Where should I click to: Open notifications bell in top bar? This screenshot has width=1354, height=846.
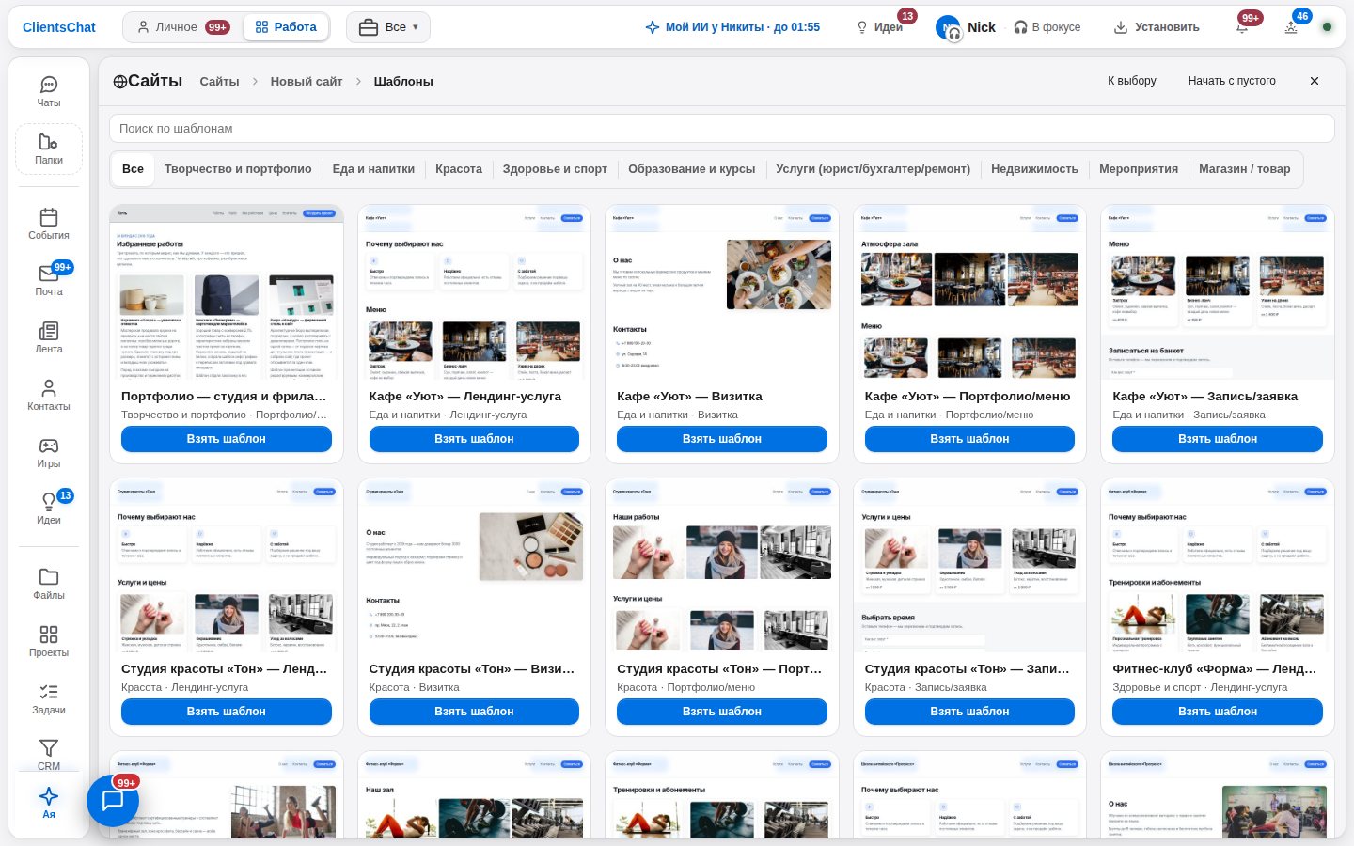pos(1242,27)
